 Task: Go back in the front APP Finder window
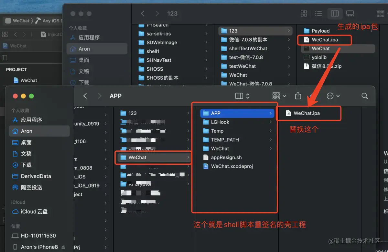[x=85, y=96]
